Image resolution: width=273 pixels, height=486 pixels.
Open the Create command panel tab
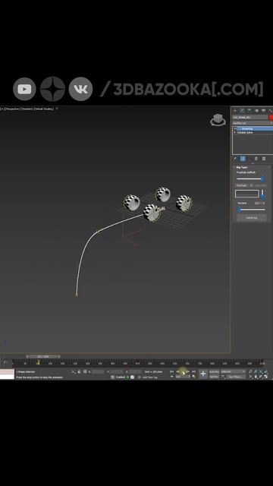click(x=235, y=111)
